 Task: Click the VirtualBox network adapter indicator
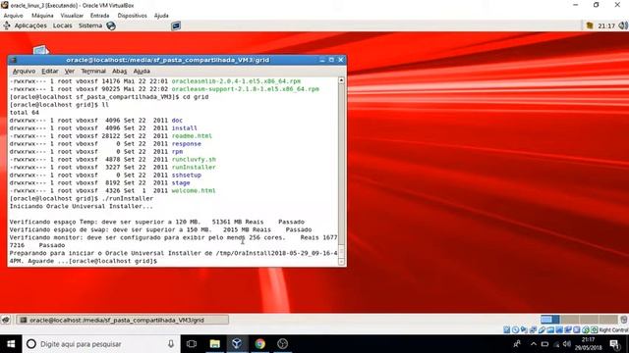(x=533, y=329)
